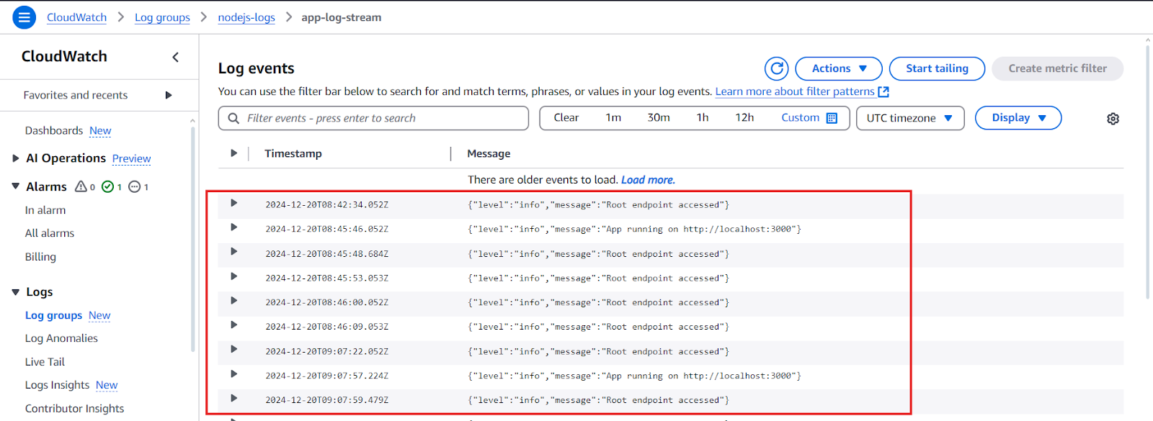Clear the time range filter

click(566, 118)
